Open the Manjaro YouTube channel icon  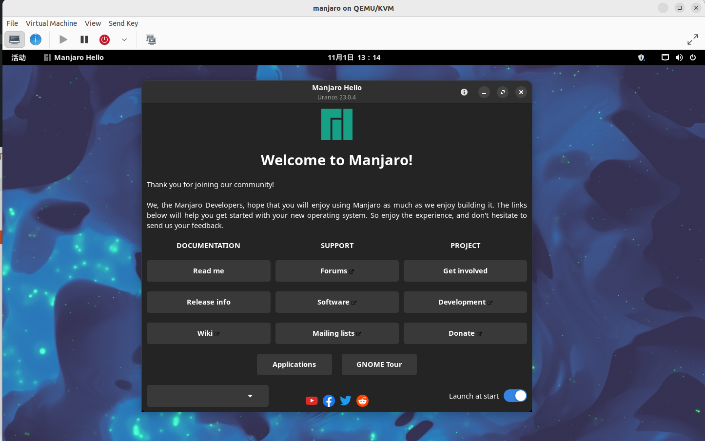pyautogui.click(x=312, y=401)
